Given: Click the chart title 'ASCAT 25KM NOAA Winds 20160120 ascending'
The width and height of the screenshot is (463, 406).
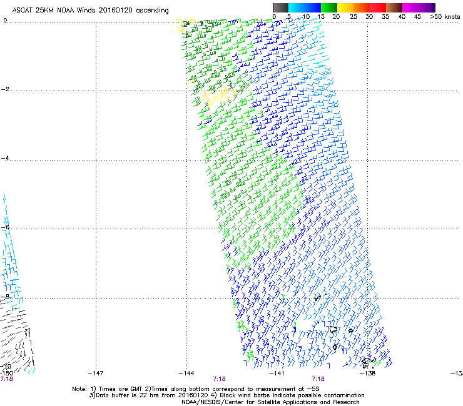Looking at the screenshot, I should point(90,10).
